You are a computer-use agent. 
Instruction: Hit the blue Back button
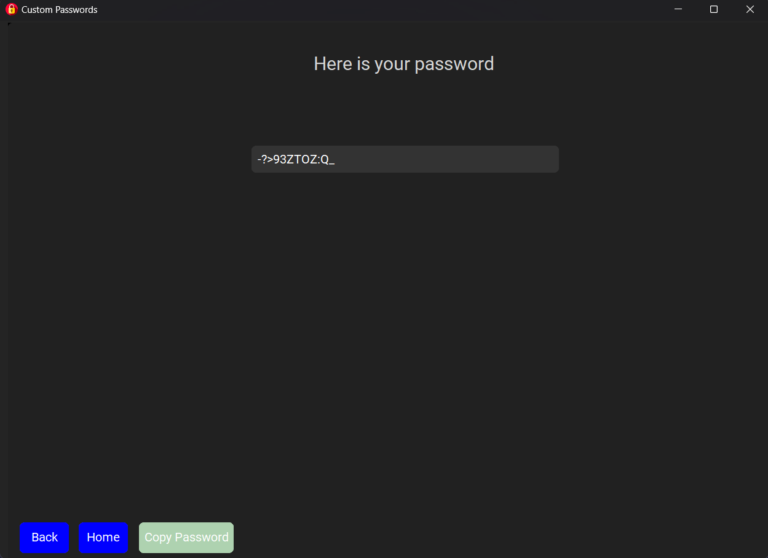44,538
